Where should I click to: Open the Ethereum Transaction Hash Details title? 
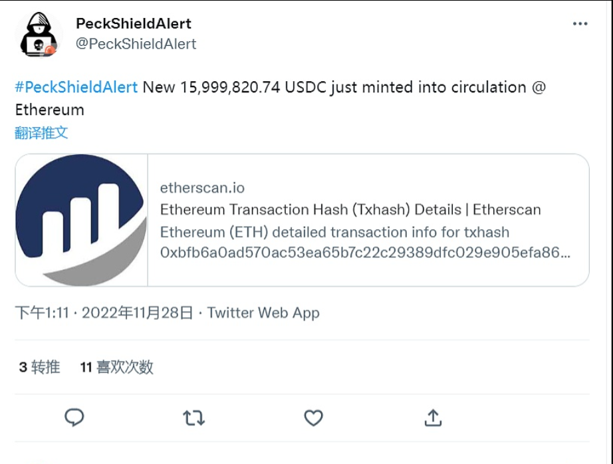350,210
